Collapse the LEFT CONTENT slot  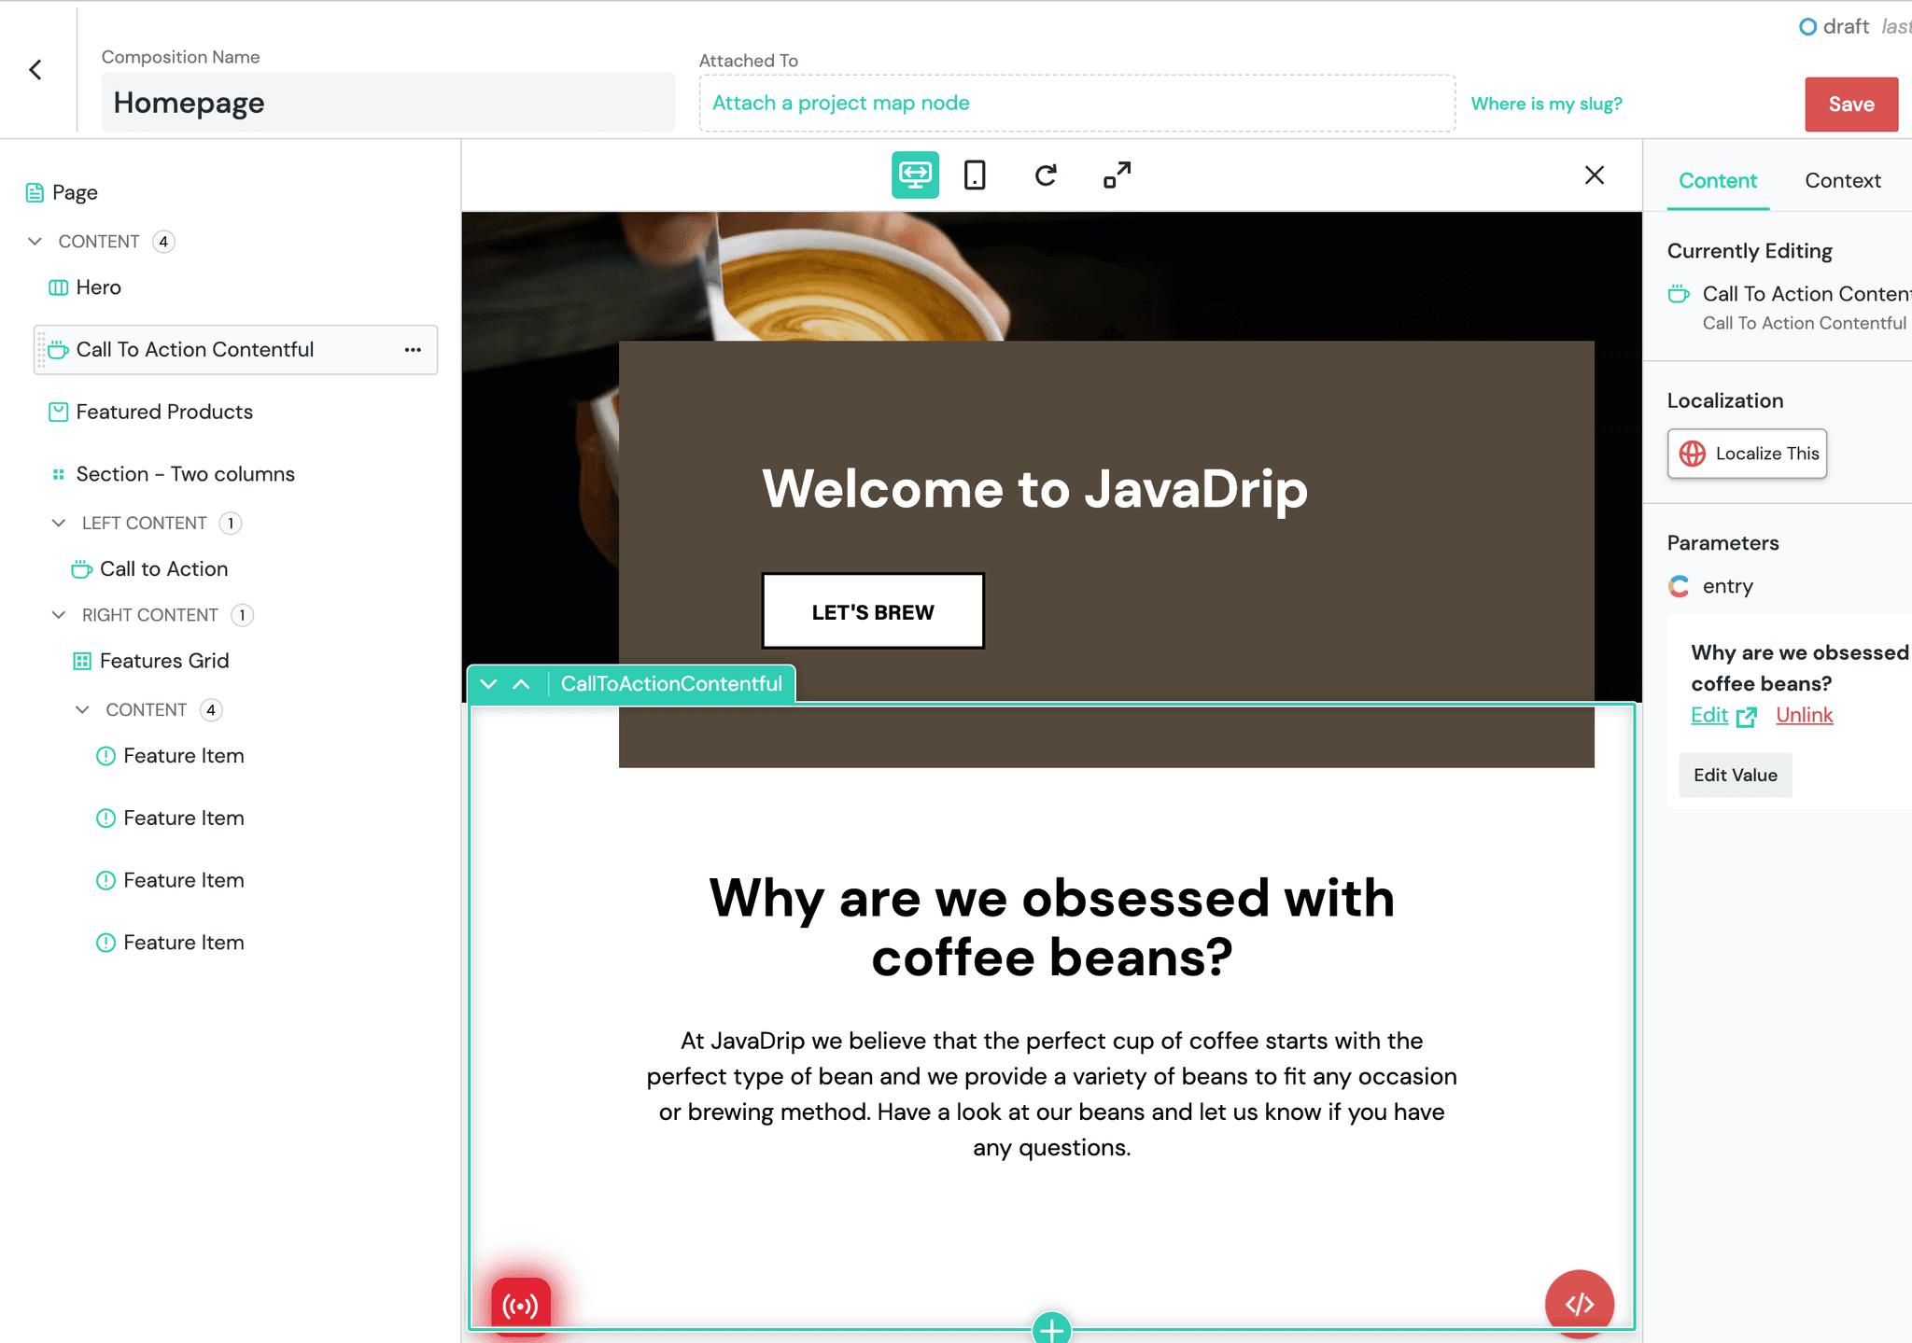pos(58,523)
